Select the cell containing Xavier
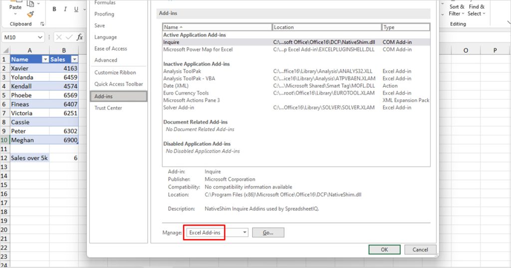Viewport: 511px width, 268px height. [x=29, y=68]
